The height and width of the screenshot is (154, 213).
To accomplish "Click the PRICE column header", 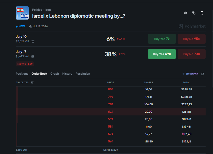I will coord(110,82).
